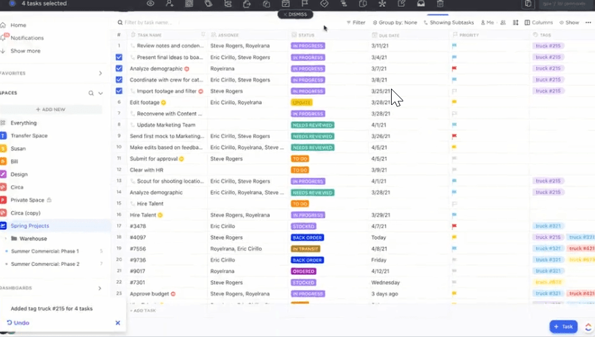Screen dimensions: 595x337
Task: Click dependencies diamond check icon
Action: (x=324, y=4)
